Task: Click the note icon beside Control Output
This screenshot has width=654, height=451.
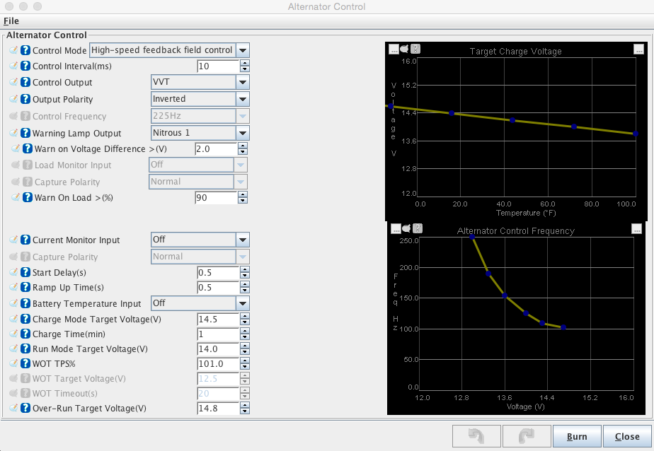Action: [x=14, y=83]
